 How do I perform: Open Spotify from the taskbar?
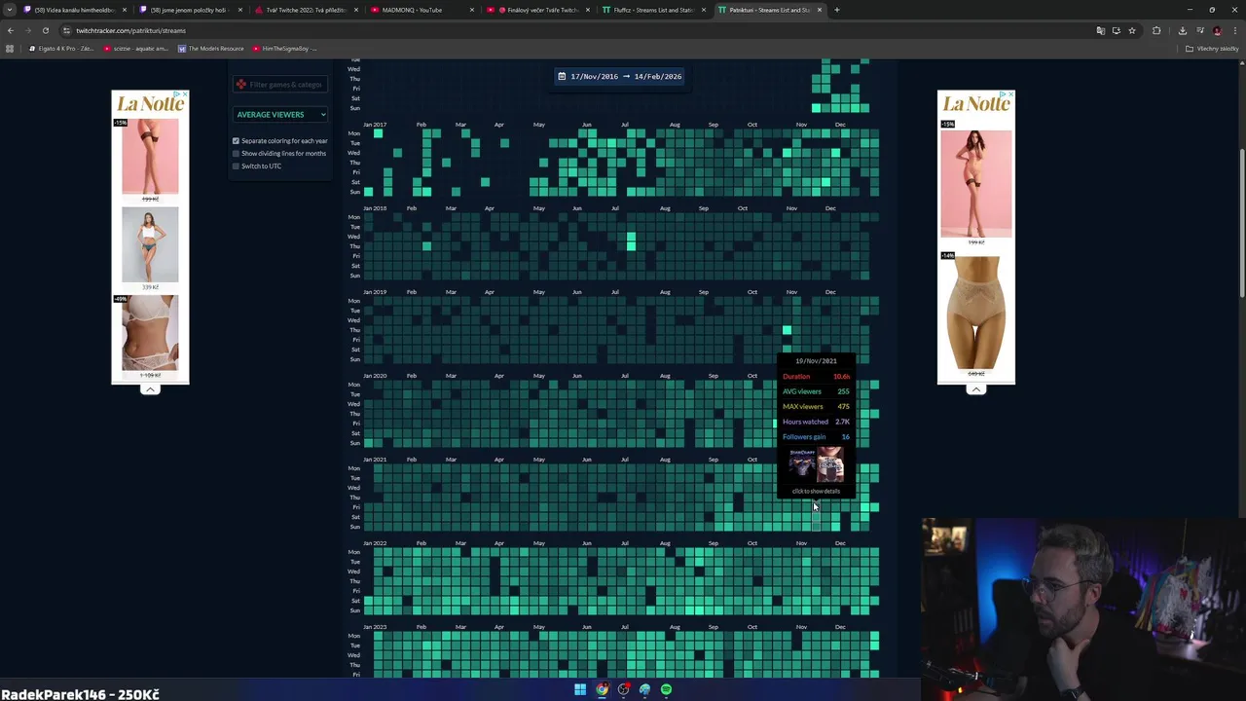click(666, 689)
